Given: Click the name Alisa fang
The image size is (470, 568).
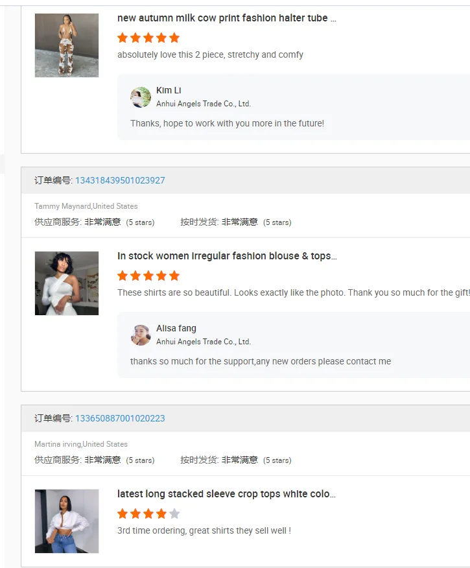Looking at the screenshot, I should point(176,328).
